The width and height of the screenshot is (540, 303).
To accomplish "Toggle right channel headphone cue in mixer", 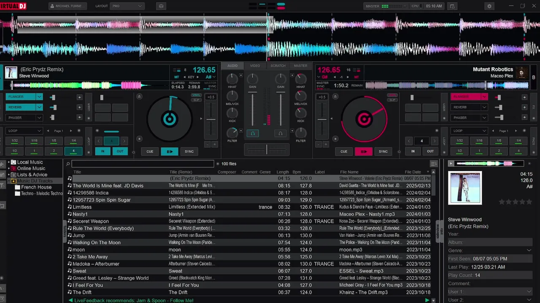I will click(x=280, y=133).
